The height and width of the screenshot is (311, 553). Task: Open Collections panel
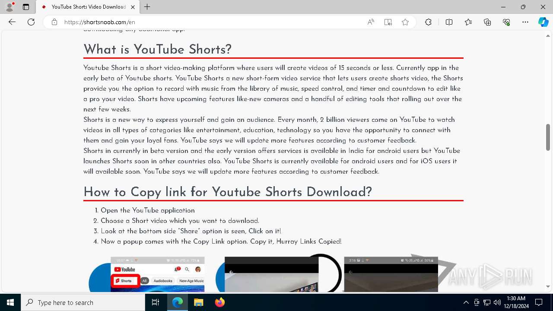(487, 22)
